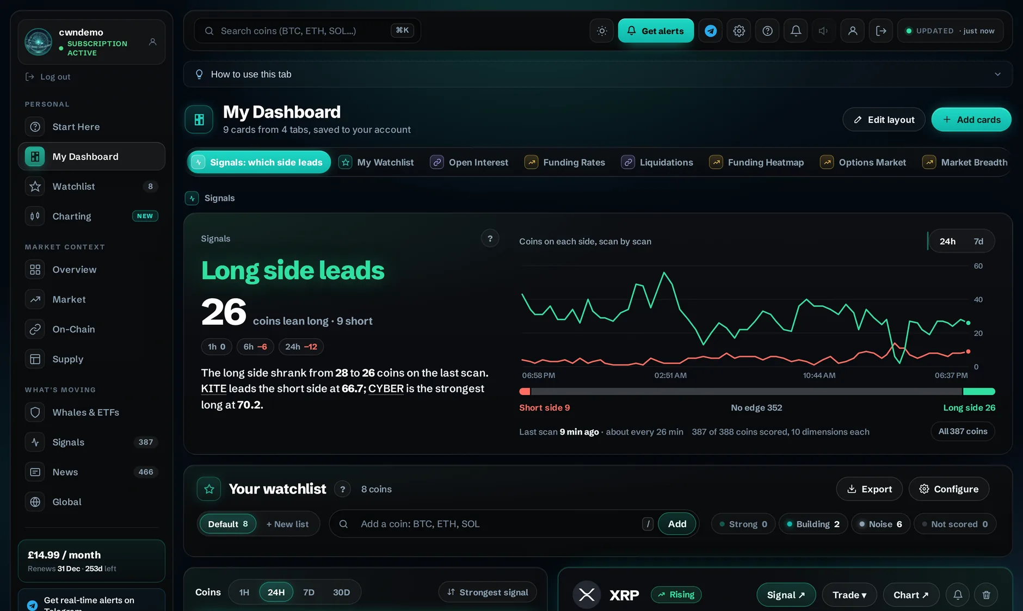Switch to Open Interest tab

[x=469, y=162]
